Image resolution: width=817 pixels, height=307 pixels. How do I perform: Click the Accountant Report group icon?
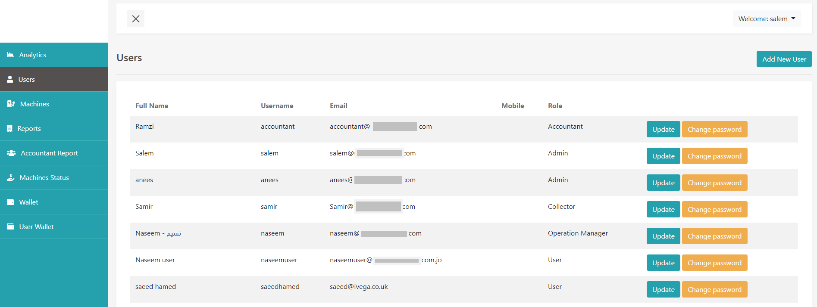pos(11,153)
